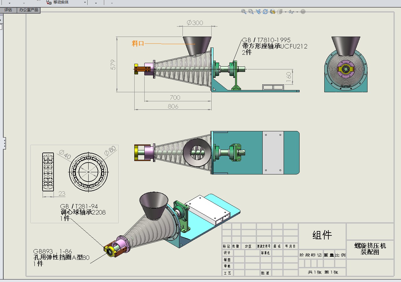Click the Display Style cube icon

point(280,12)
